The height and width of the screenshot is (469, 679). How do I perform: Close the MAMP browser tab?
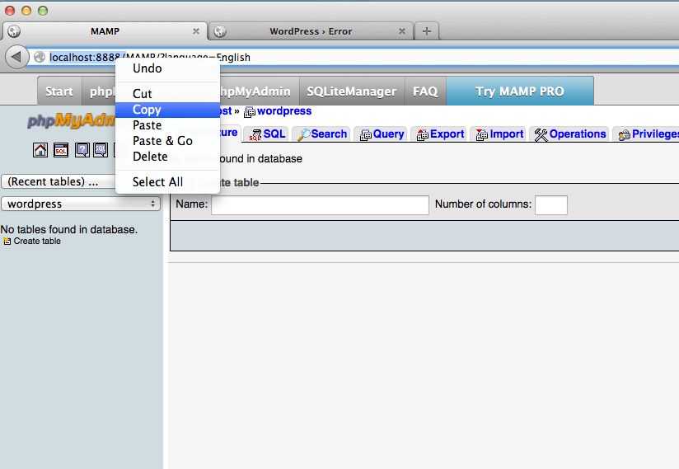(x=196, y=31)
